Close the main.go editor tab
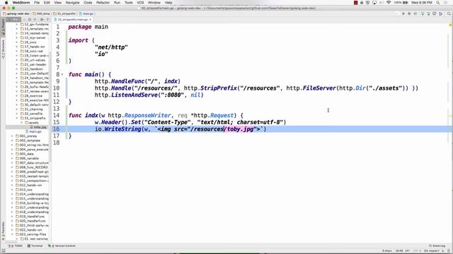The image size is (453, 254). pos(90,20)
